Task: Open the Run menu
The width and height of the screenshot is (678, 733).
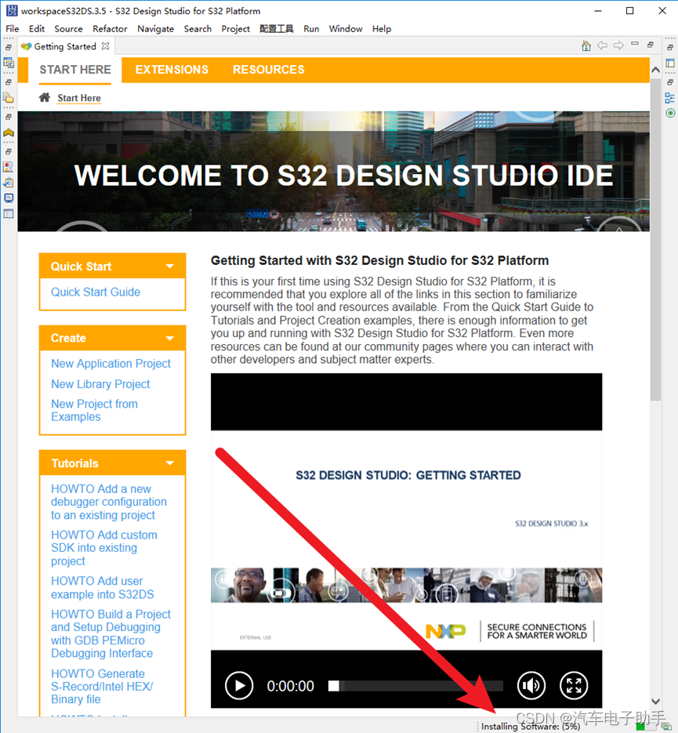Action: click(311, 28)
